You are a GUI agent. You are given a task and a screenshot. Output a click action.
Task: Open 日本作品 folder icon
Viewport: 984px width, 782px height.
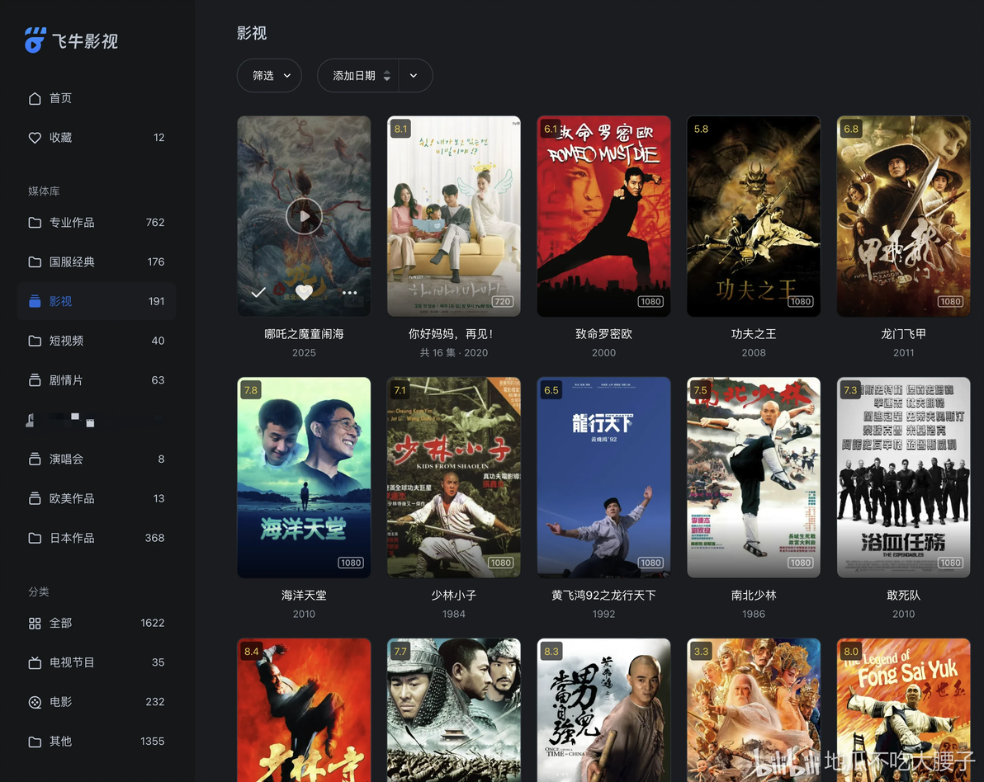(35, 538)
